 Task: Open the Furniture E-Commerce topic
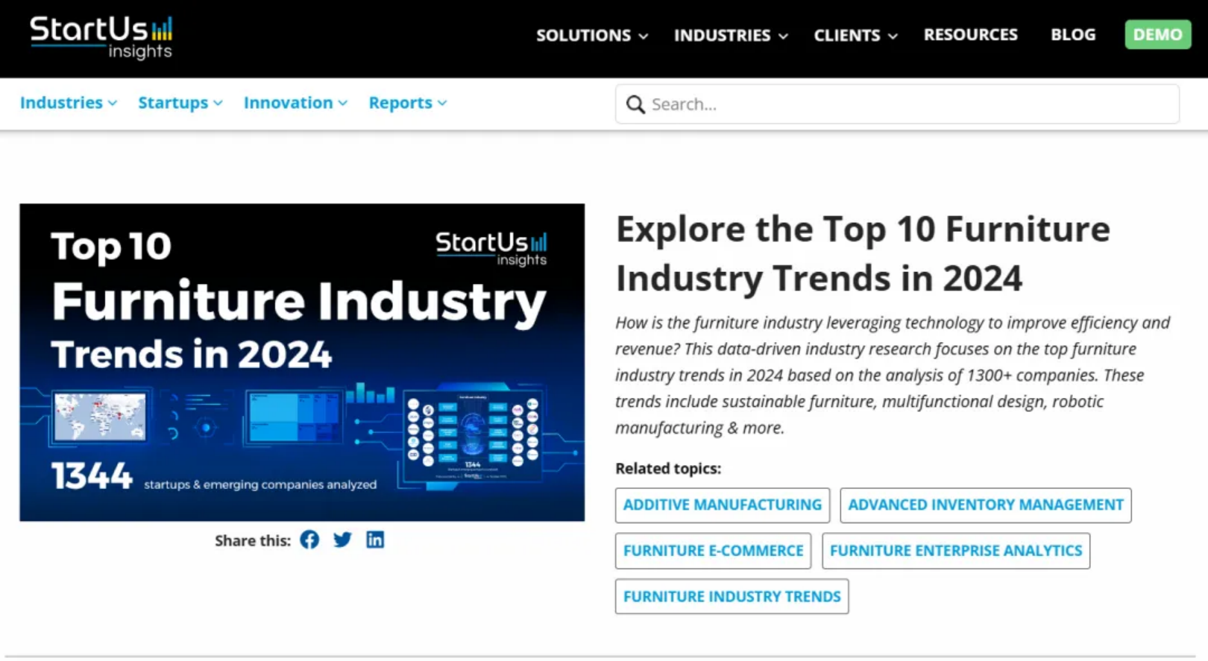pyautogui.click(x=713, y=551)
